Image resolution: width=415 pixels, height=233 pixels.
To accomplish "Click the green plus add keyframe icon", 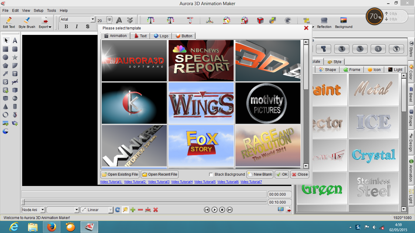I will coord(133,210).
